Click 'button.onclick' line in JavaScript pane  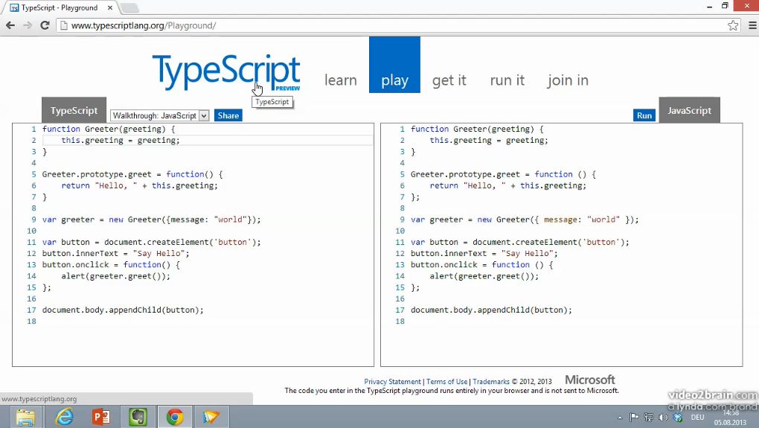point(481,265)
